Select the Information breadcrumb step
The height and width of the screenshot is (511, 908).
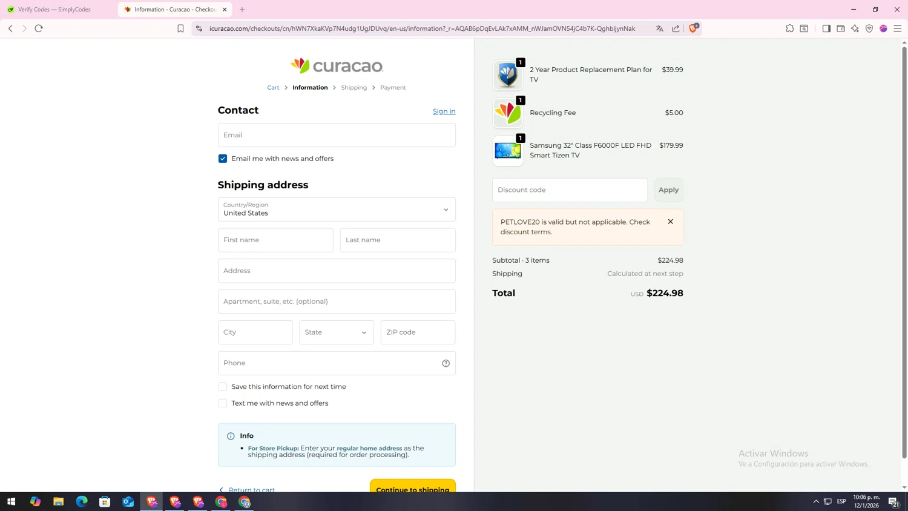(310, 88)
